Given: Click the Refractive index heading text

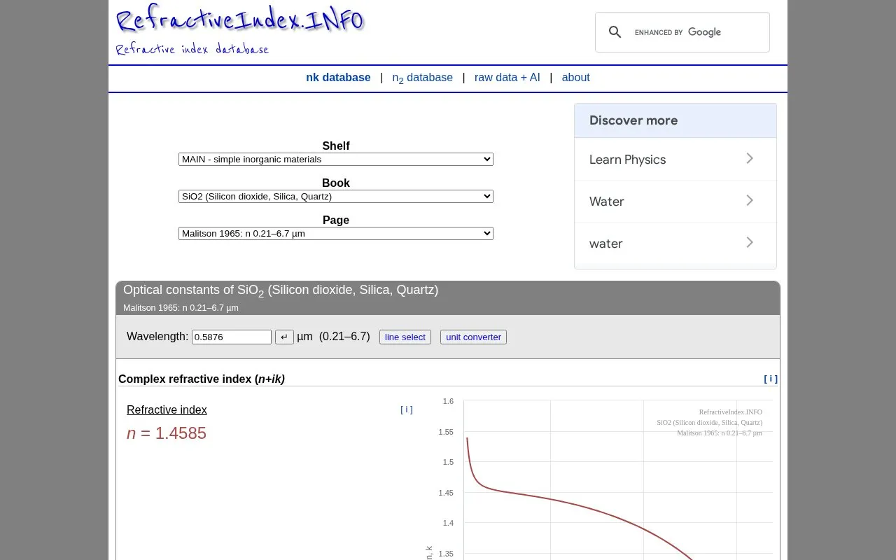Looking at the screenshot, I should point(167,410).
